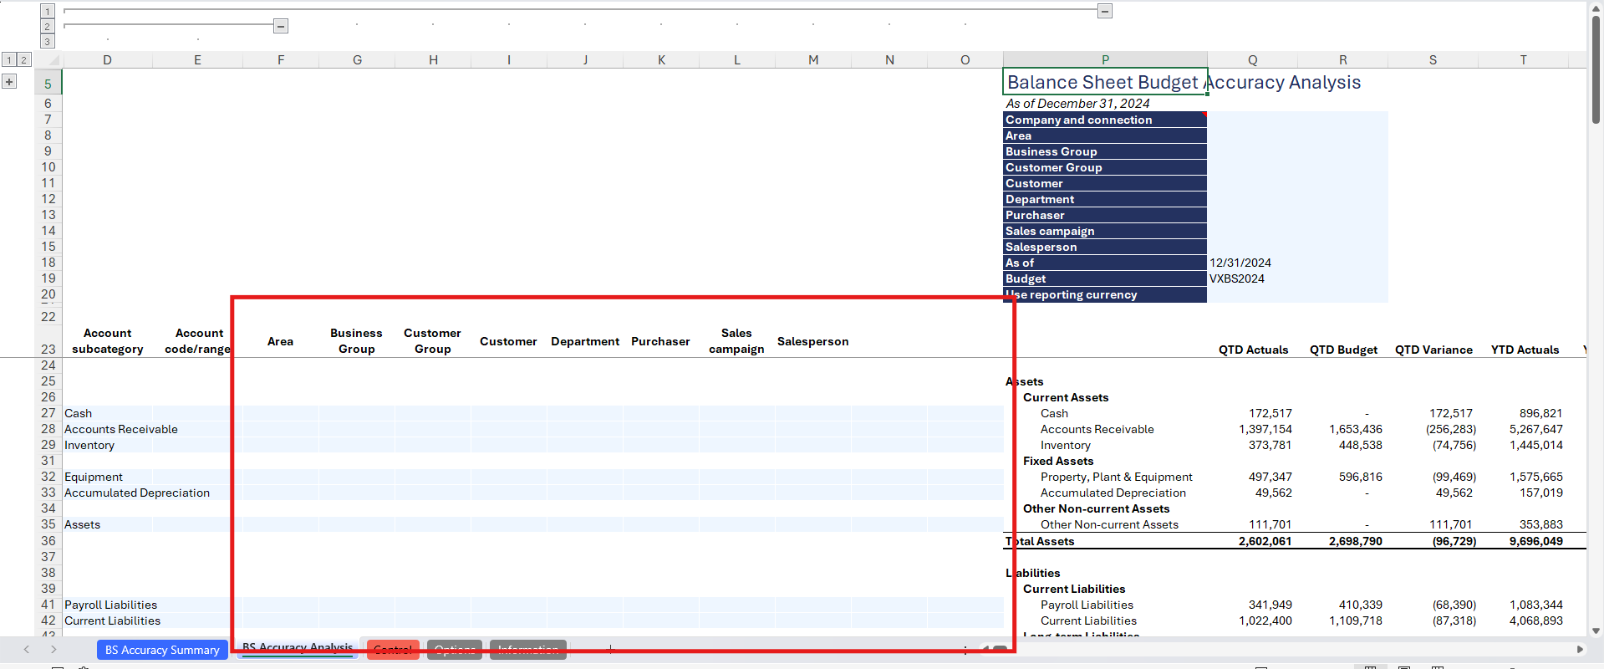
Task: Click row outline level 1 button
Action: (9, 59)
